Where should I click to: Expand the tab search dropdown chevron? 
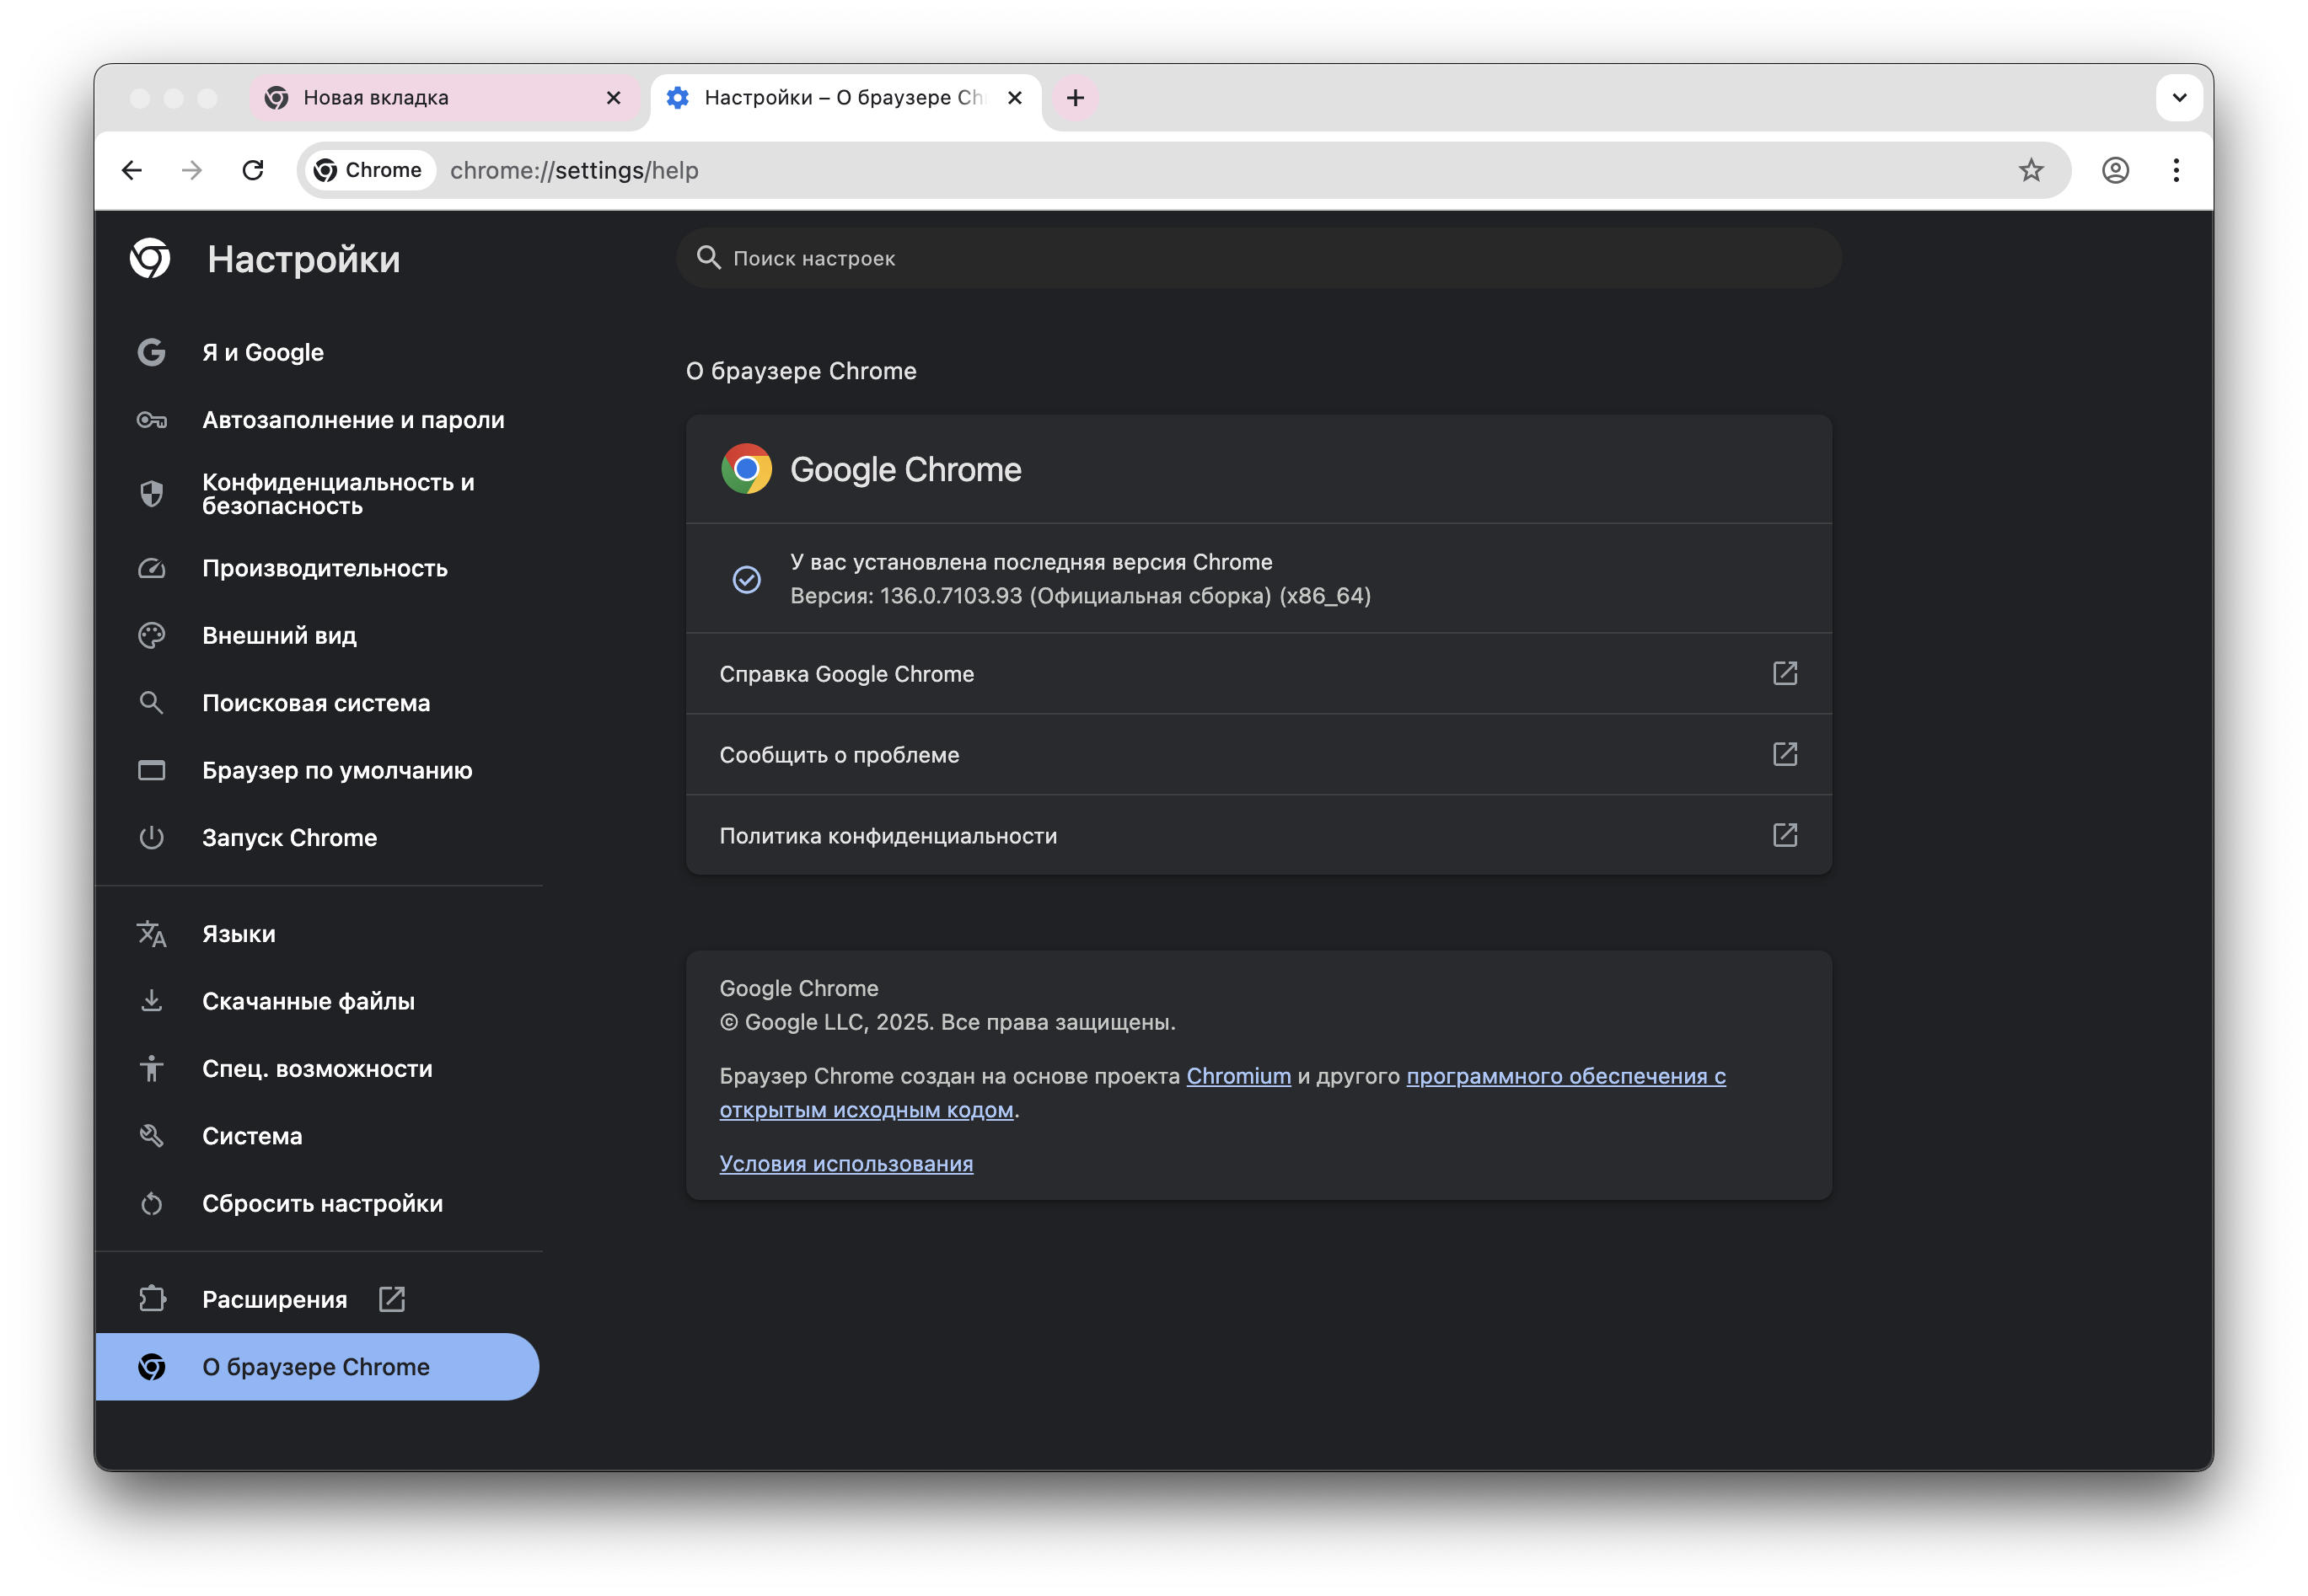click(x=2179, y=97)
